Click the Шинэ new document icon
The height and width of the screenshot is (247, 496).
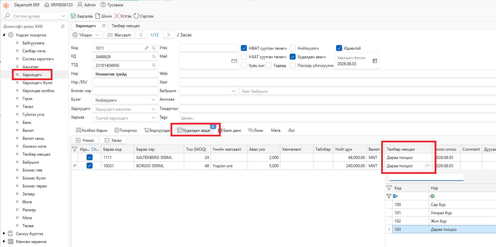tap(98, 16)
